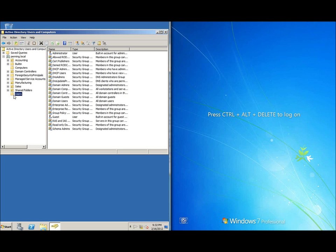Click the tree pane scrollbar left arrow
The height and width of the screenshot is (252, 336).
pyautogui.click(x=3, y=147)
